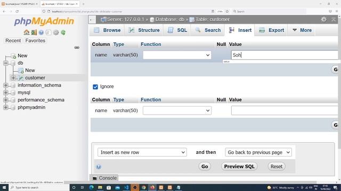Click the bottom Go button

pyautogui.click(x=205, y=167)
